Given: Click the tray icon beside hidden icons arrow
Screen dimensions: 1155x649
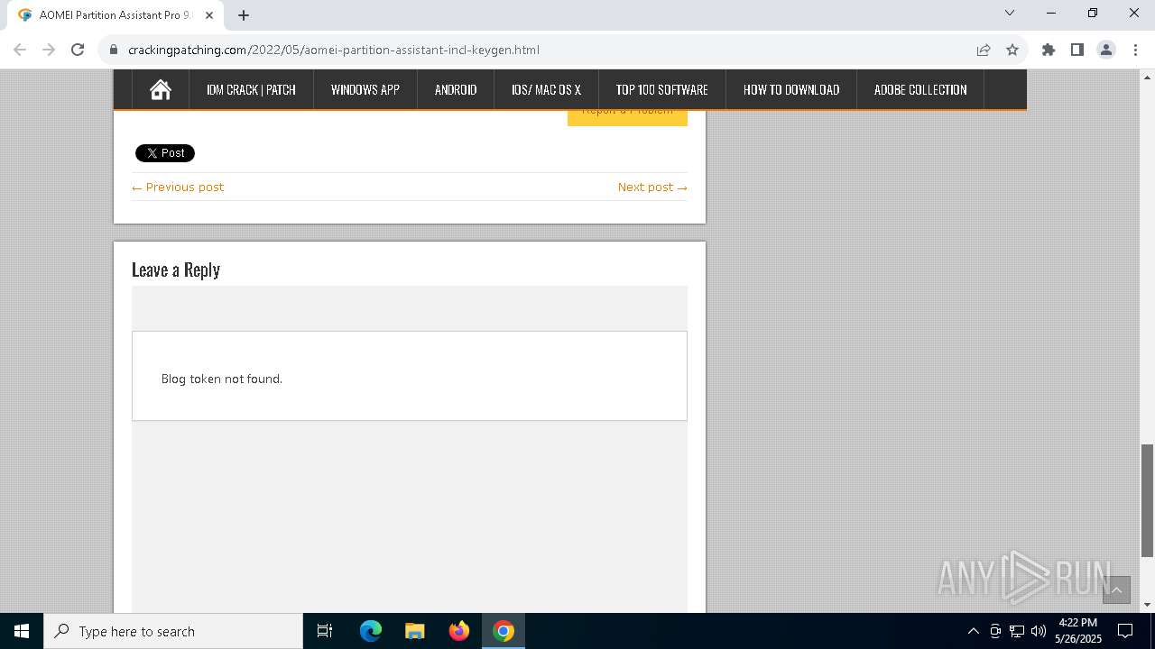Looking at the screenshot, I should pyautogui.click(x=995, y=631).
